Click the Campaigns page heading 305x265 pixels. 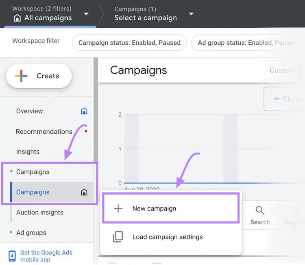coord(139,70)
